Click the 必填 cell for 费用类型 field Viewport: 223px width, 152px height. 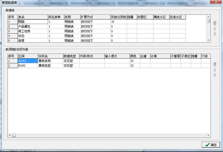tap(160, 66)
